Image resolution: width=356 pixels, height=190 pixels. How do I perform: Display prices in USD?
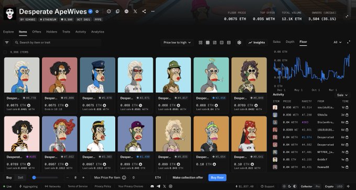(340, 186)
